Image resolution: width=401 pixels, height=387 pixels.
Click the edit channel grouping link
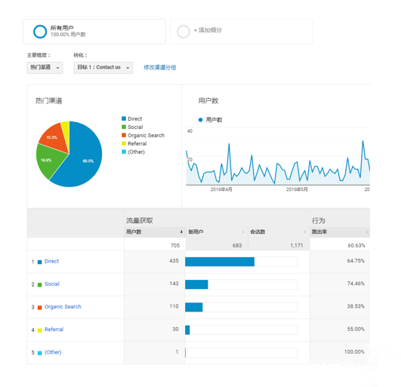pyautogui.click(x=159, y=67)
